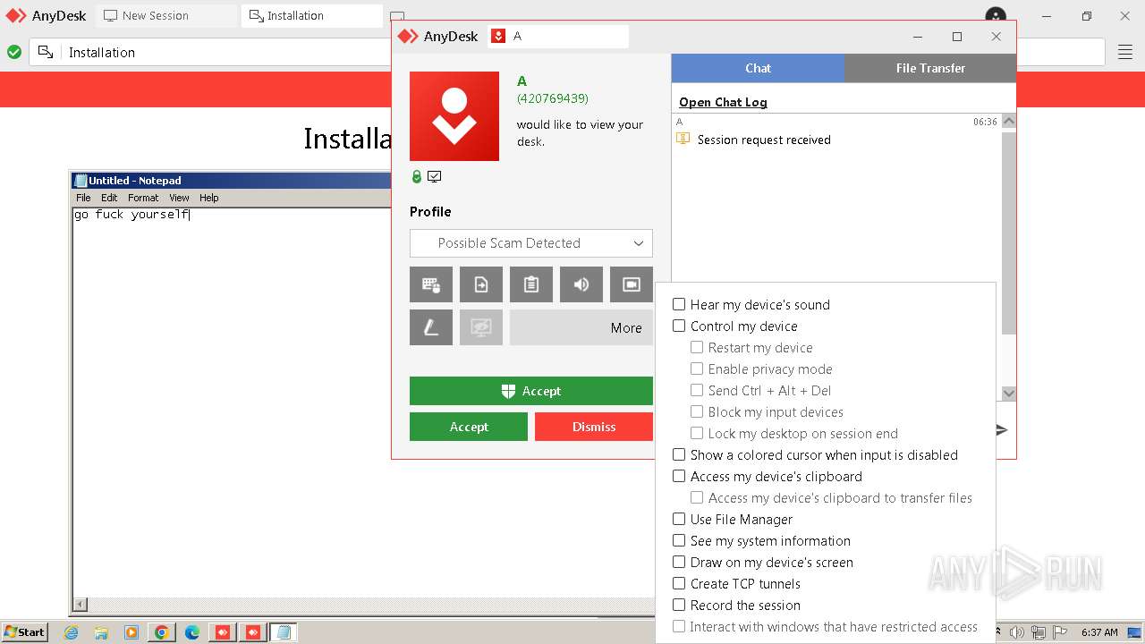Viewport: 1145px width, 644px height.
Task: Open File Explorer from the taskbar
Action: [101, 632]
